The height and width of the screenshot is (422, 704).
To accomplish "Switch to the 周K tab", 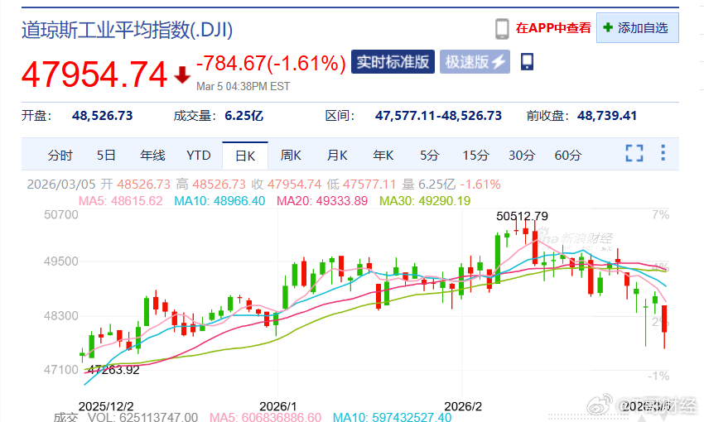I will 291,156.
